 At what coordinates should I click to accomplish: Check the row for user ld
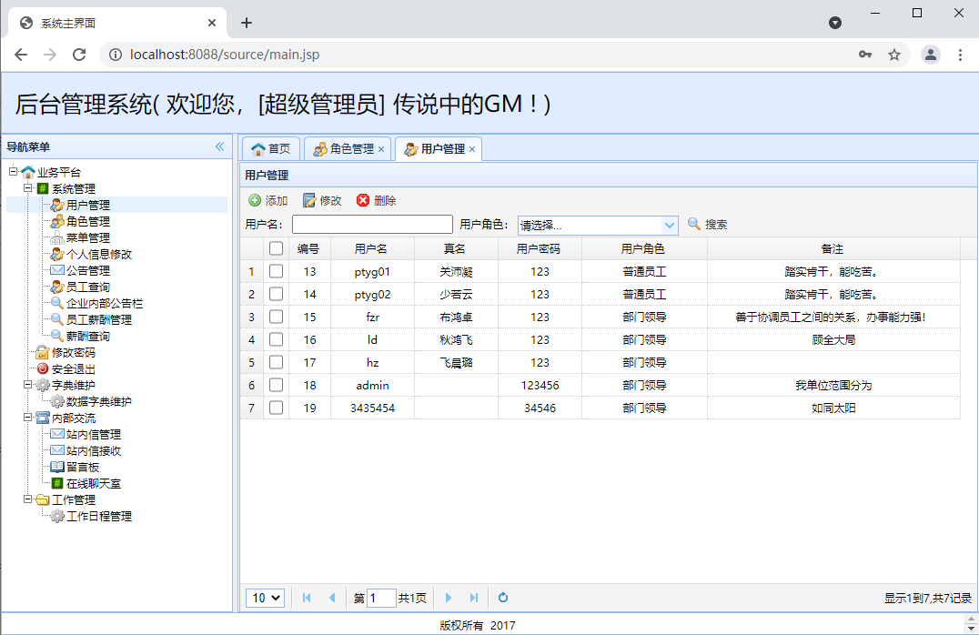pyautogui.click(x=276, y=339)
